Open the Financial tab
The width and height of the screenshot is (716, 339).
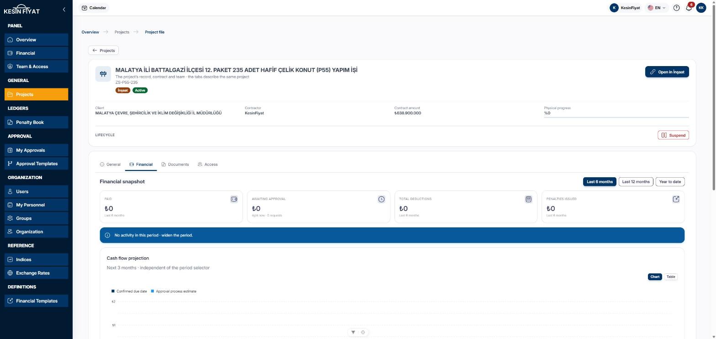tap(141, 164)
